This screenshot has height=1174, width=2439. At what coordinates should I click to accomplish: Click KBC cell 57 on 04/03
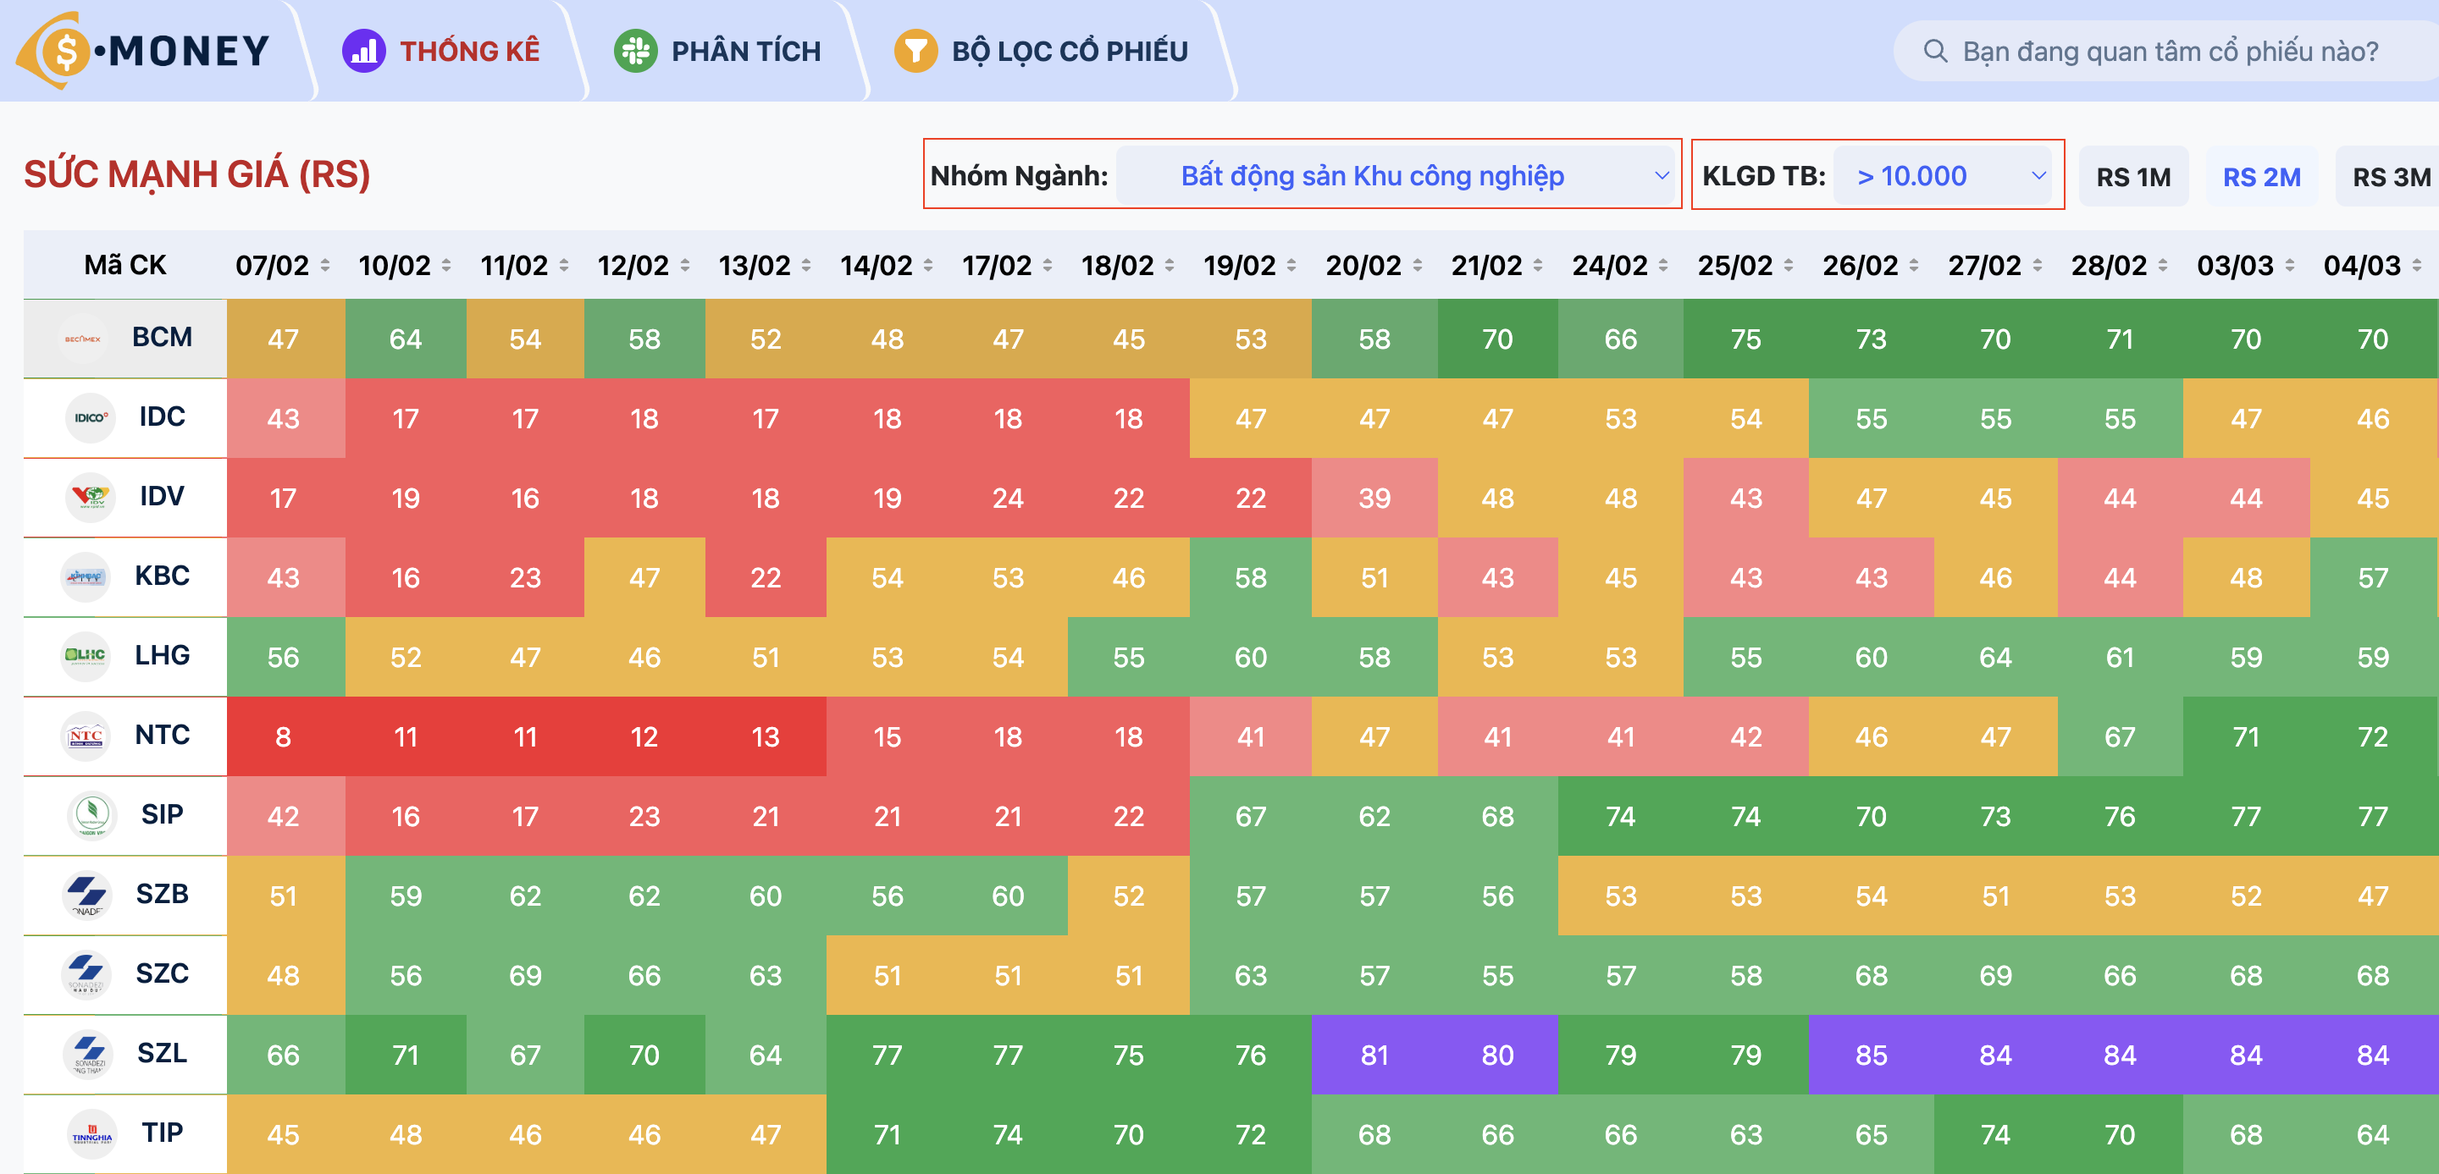coord(2373,578)
